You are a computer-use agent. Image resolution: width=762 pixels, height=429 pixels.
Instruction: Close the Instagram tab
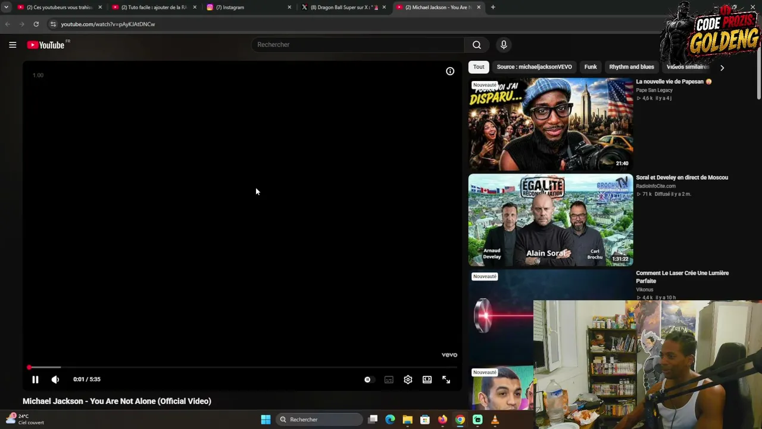tap(289, 7)
